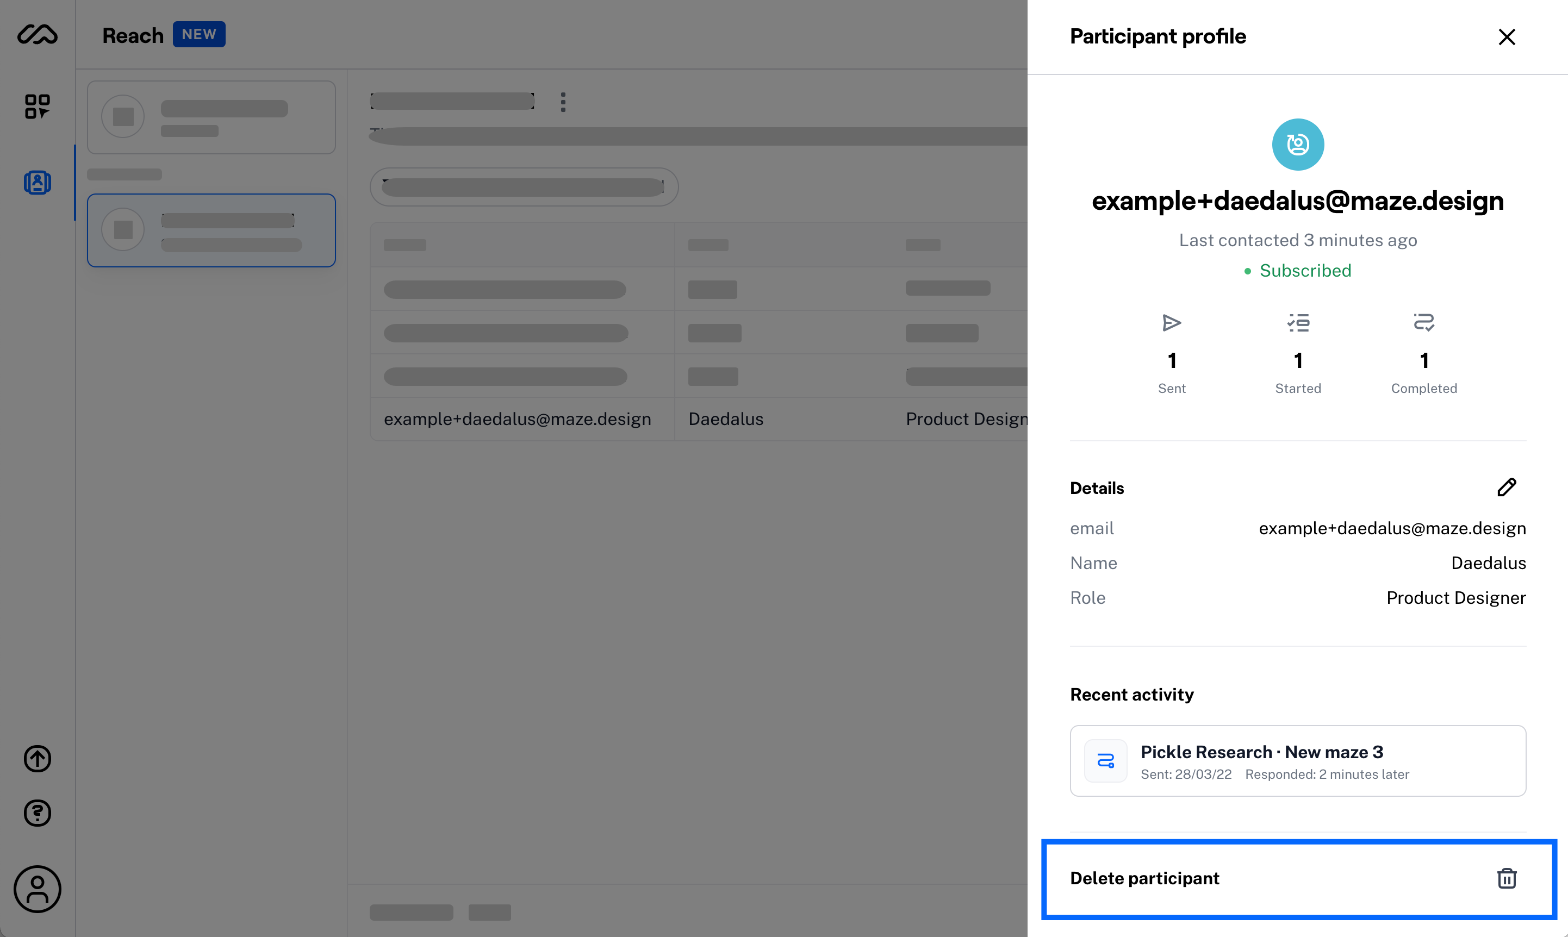Click example+daedalus@maze.design table row email
The width and height of the screenshot is (1568, 937).
[517, 419]
